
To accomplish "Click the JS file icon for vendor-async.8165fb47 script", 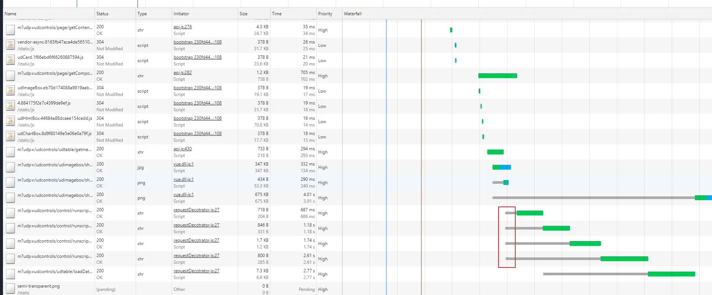I will (10, 45).
